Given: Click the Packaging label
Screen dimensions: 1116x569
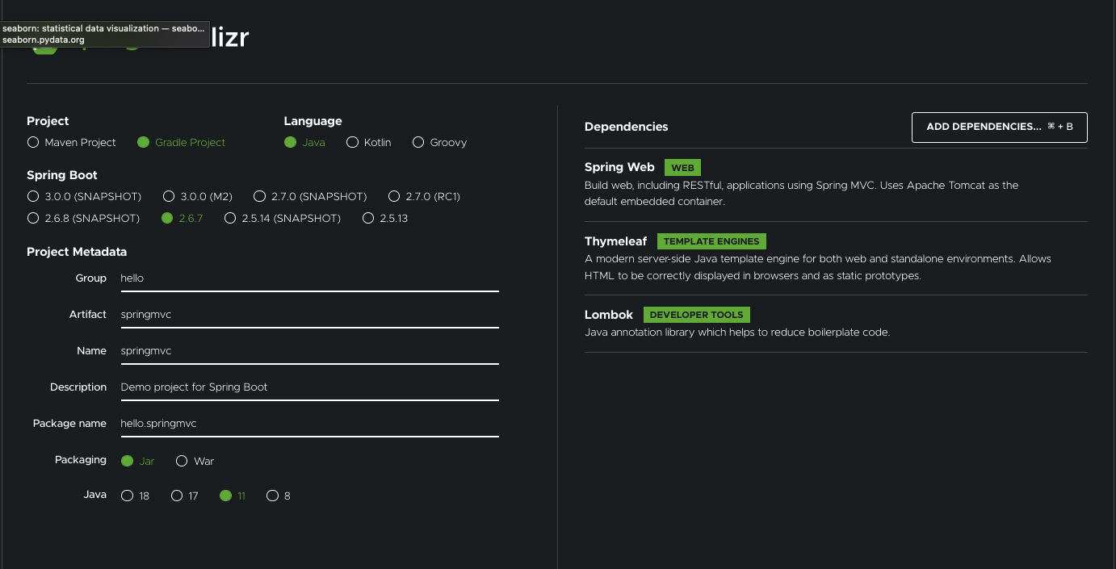Looking at the screenshot, I should [81, 460].
